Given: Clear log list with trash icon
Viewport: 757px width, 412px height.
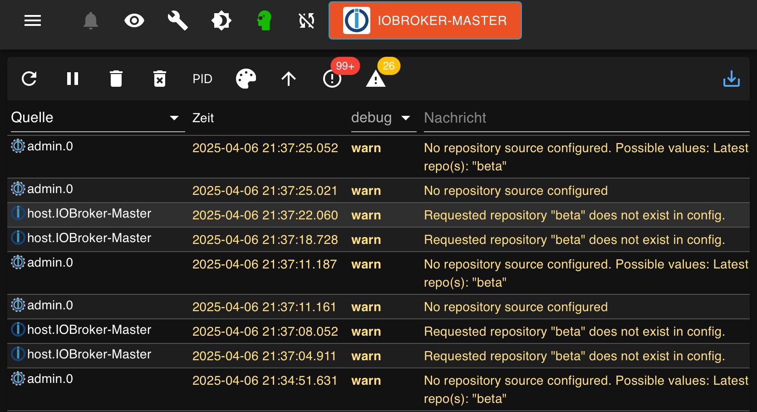Looking at the screenshot, I should (116, 79).
